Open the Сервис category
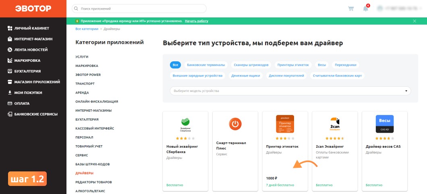Image resolution: width=427 pixels, height=194 pixels. [82, 155]
